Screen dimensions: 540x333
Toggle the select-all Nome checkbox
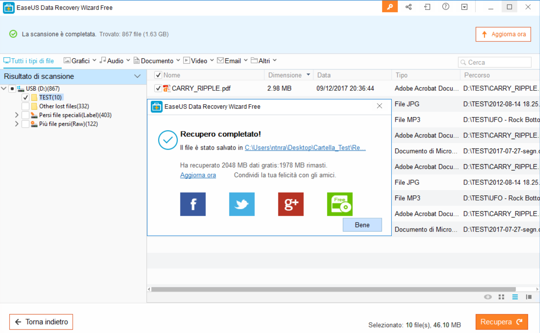tap(158, 75)
